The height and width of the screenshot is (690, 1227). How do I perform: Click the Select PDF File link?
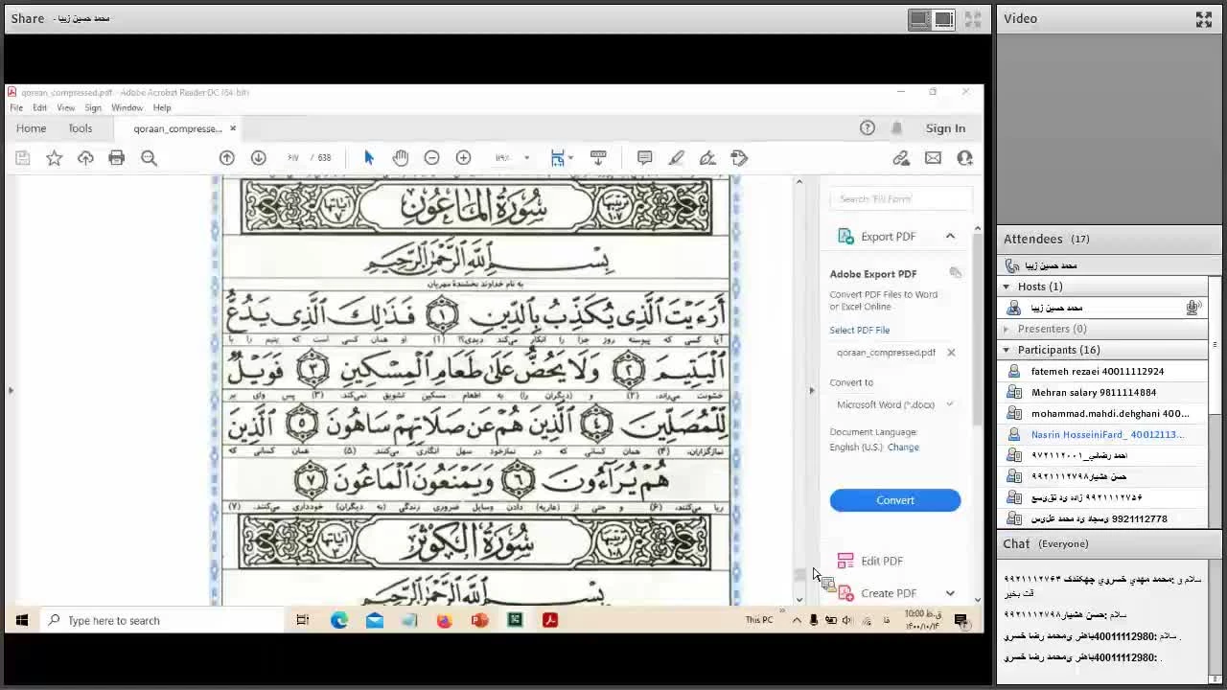[x=860, y=330]
